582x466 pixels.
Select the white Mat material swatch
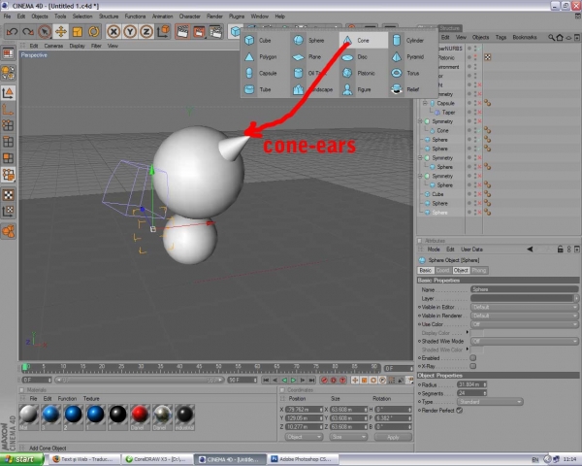(x=28, y=416)
